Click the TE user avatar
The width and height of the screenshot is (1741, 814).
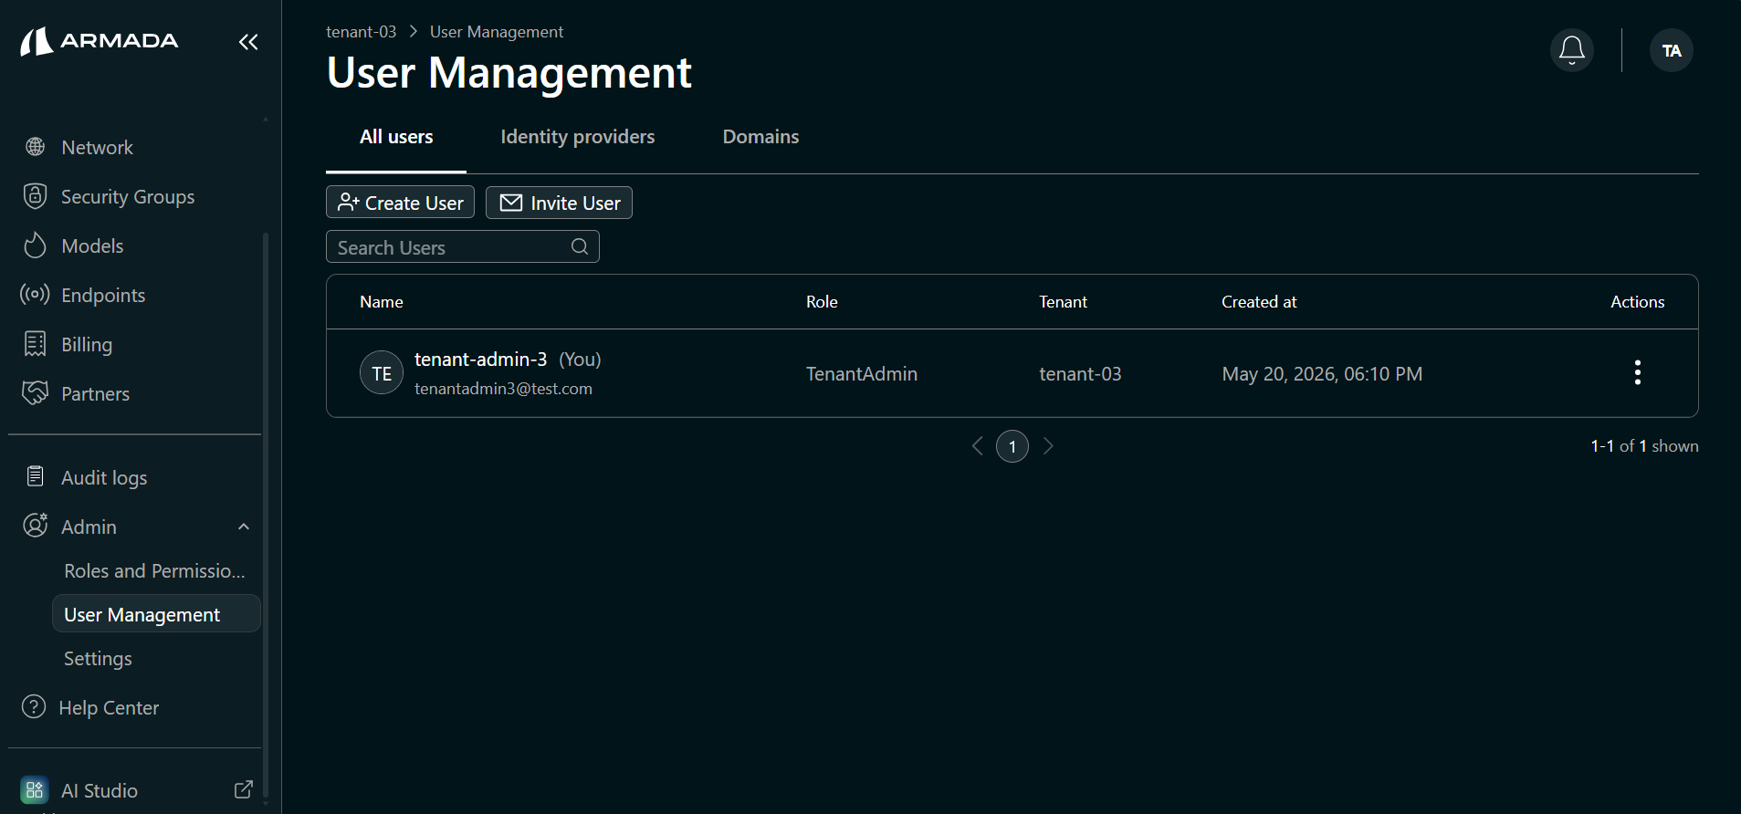[x=382, y=372]
